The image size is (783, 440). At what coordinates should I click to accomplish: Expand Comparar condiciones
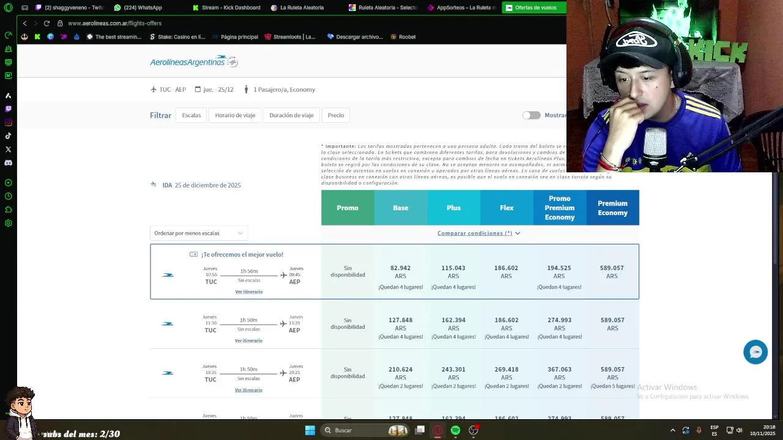[x=478, y=233]
